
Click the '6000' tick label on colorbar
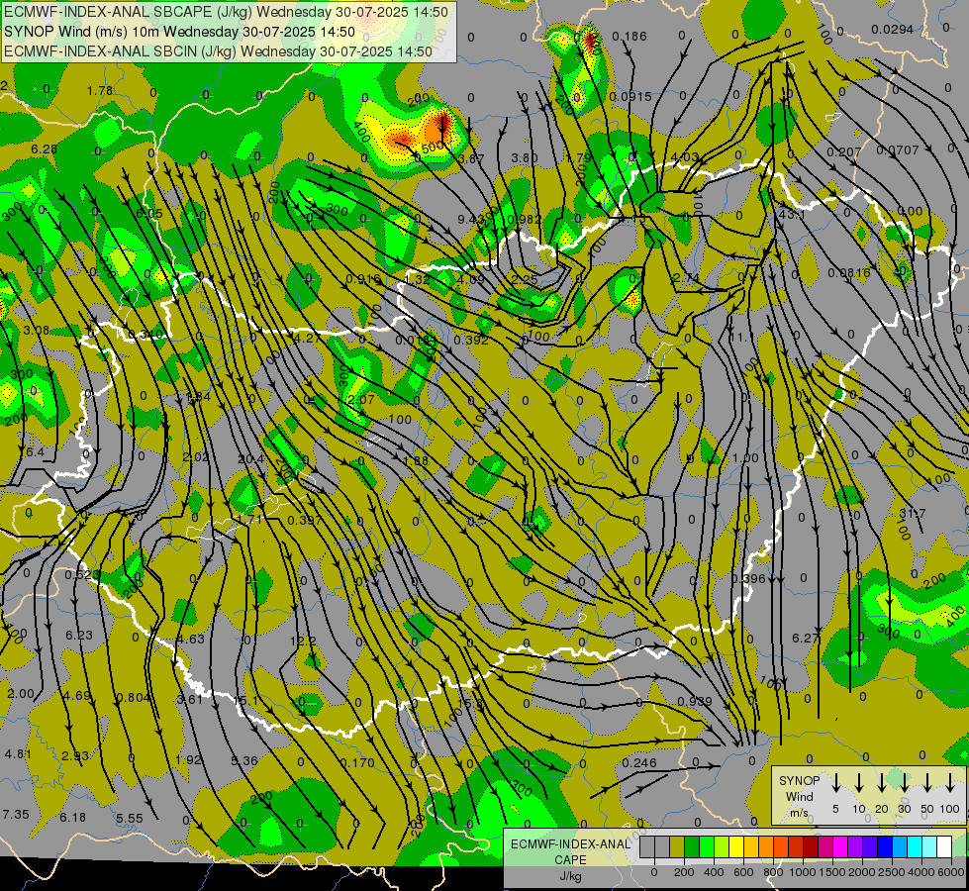click(x=952, y=872)
